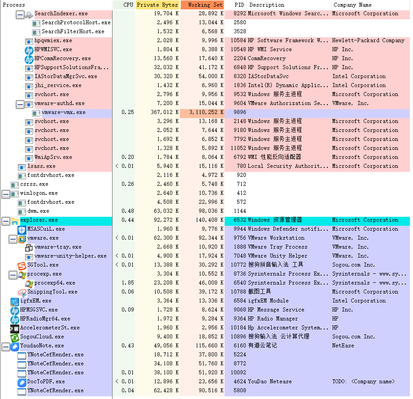Click the "Windows Defender notifi..." description
The image size is (413, 399).
pyautogui.click(x=288, y=229)
